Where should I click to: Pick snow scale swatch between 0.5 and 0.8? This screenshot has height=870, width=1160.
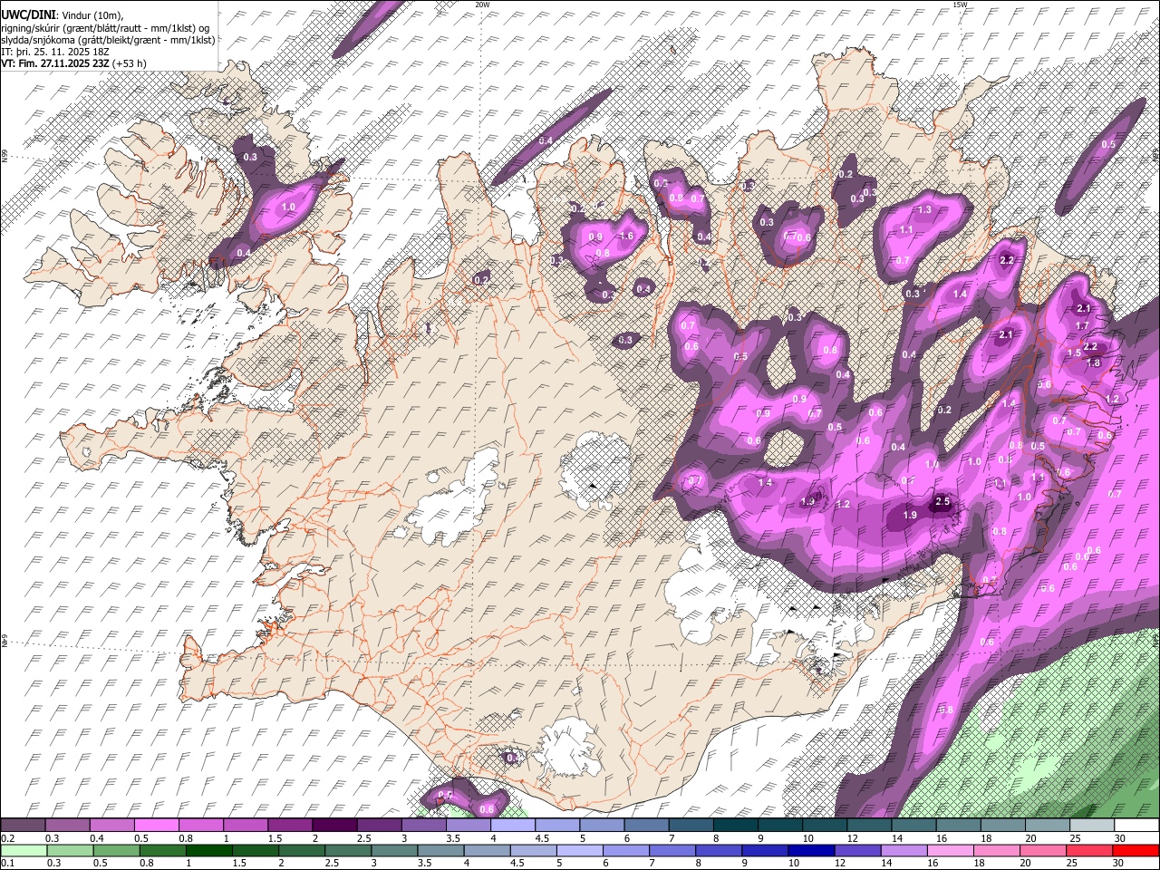click(156, 825)
